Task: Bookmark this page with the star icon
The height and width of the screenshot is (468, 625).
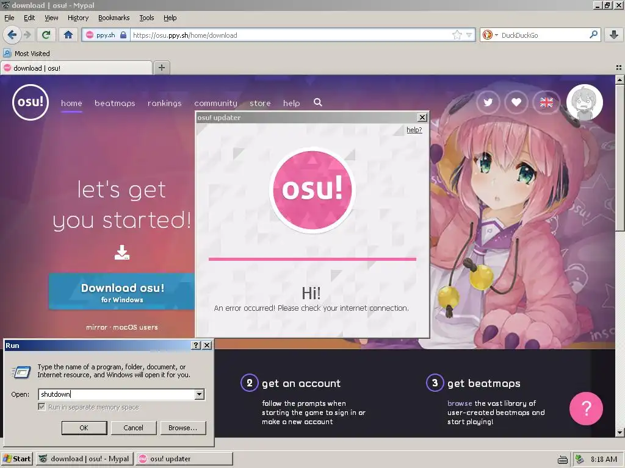Action: click(457, 35)
